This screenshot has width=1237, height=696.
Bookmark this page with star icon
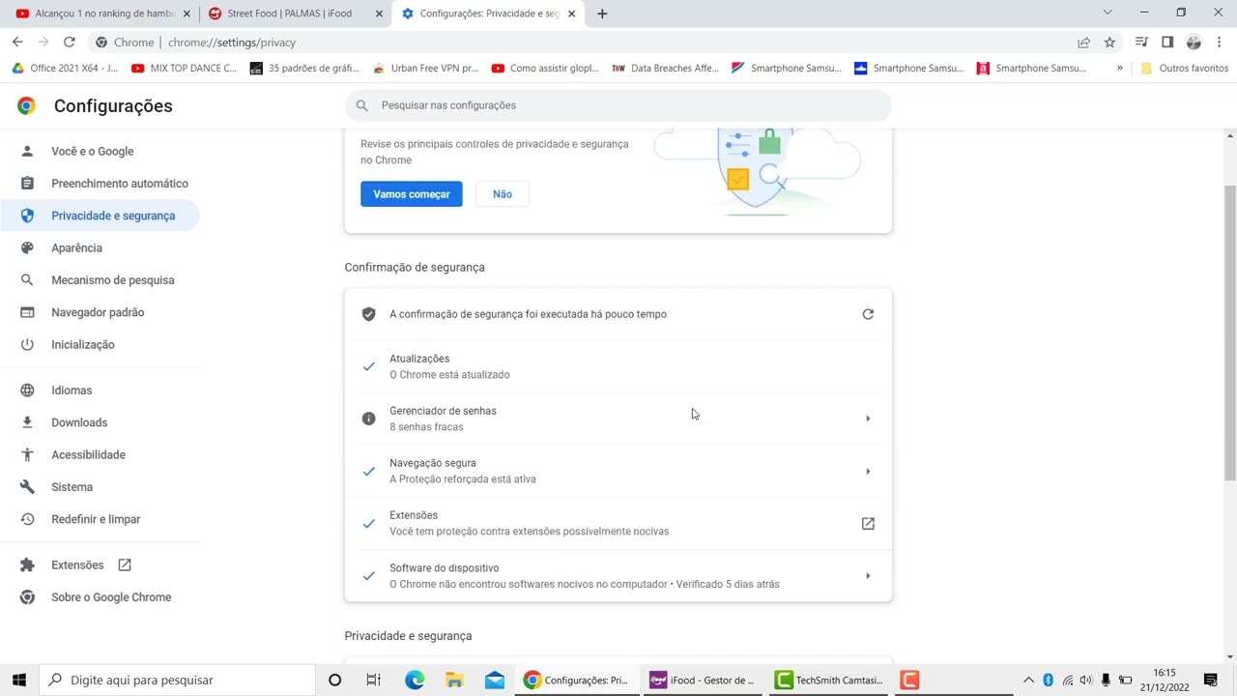[x=1109, y=43]
